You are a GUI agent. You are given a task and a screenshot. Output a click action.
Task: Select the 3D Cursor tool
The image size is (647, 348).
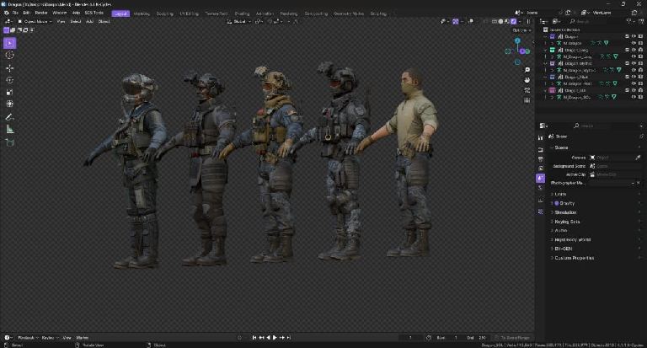(10, 56)
